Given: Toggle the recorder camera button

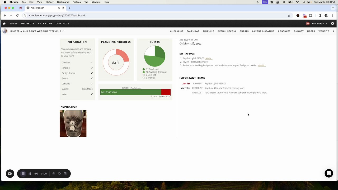Looking at the screenshot, I should point(10,174).
